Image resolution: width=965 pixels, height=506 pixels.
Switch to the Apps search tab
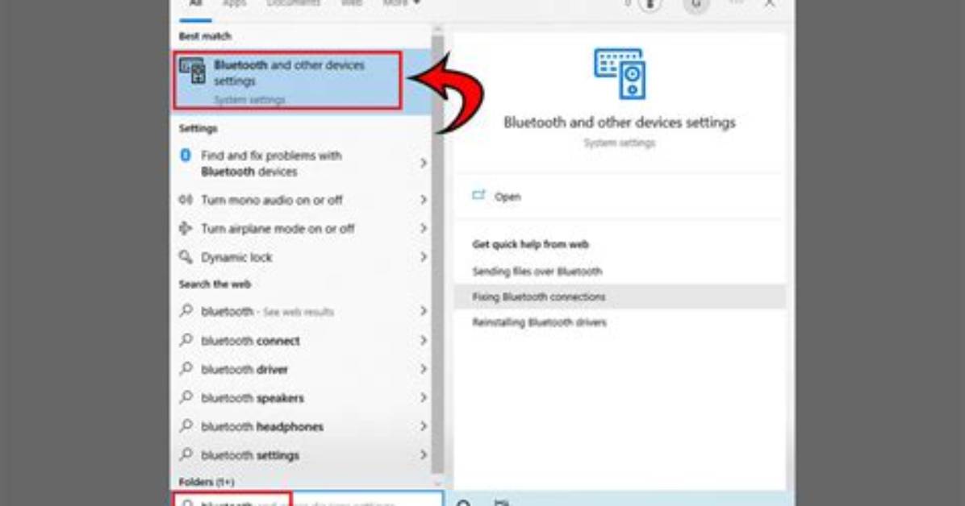click(235, 4)
